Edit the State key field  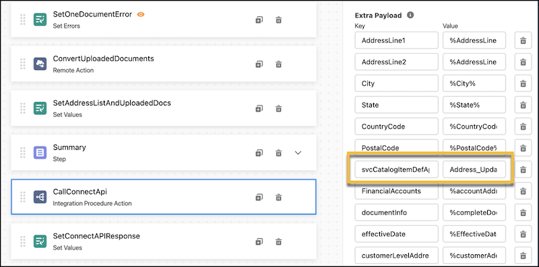[396, 105]
